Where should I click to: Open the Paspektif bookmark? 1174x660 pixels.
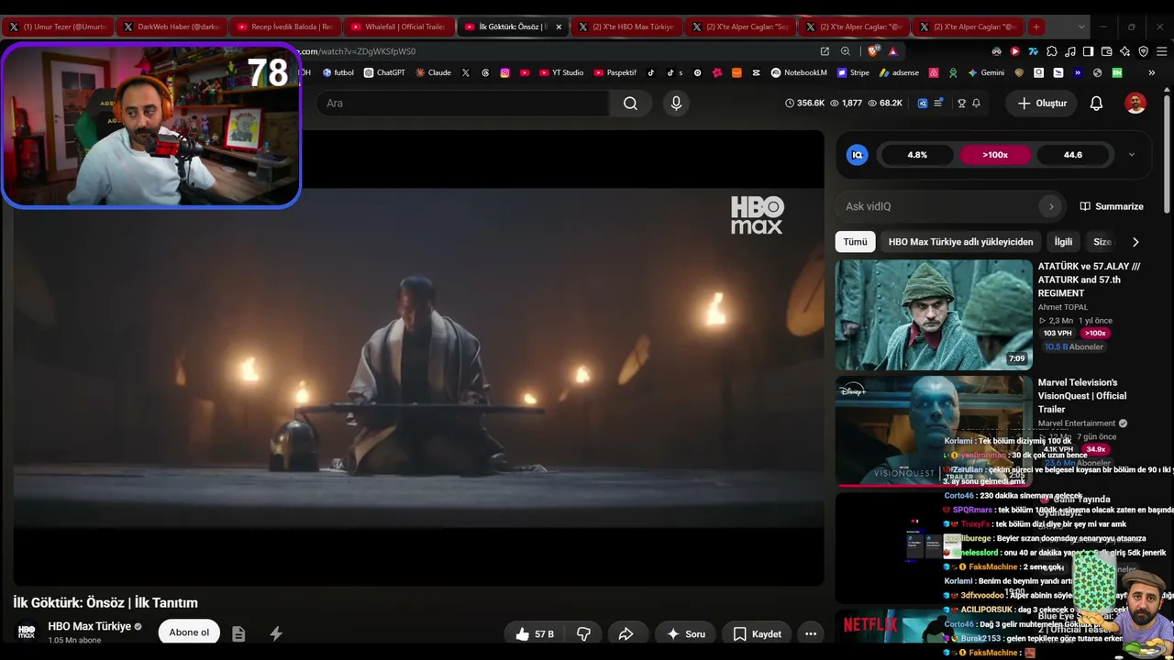pyautogui.click(x=615, y=72)
